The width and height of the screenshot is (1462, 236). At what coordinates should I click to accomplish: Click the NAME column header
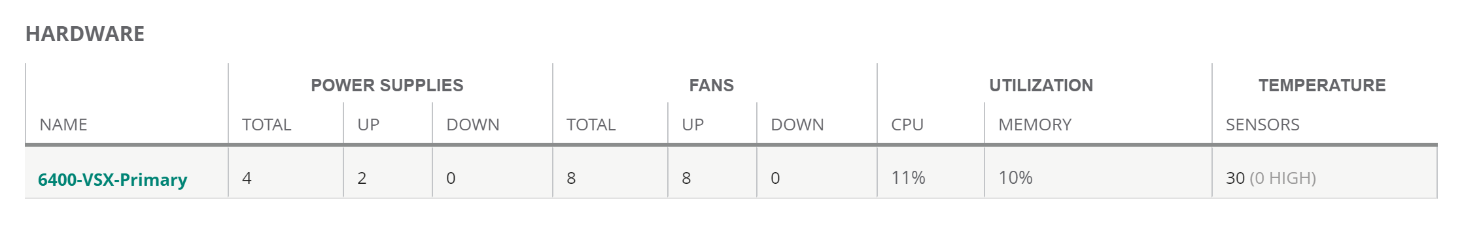[63, 125]
